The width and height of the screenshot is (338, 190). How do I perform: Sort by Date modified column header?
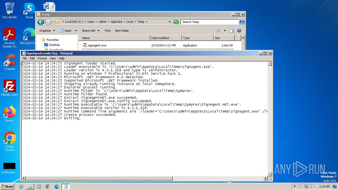[x=166, y=38]
